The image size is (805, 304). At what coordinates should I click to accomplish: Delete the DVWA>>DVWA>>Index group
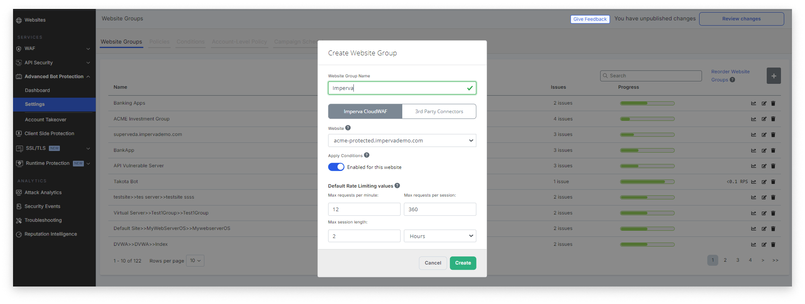[x=773, y=245]
